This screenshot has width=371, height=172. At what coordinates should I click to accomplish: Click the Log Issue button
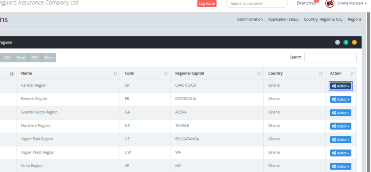click(x=207, y=3)
